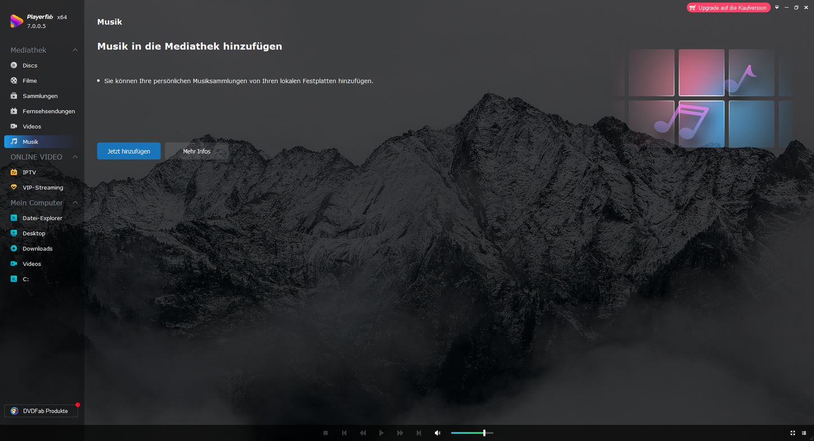
Task: Click the Playerfab logo icon
Action: pos(16,21)
